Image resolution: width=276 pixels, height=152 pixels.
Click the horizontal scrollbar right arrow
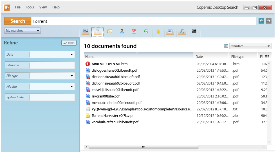point(264,147)
